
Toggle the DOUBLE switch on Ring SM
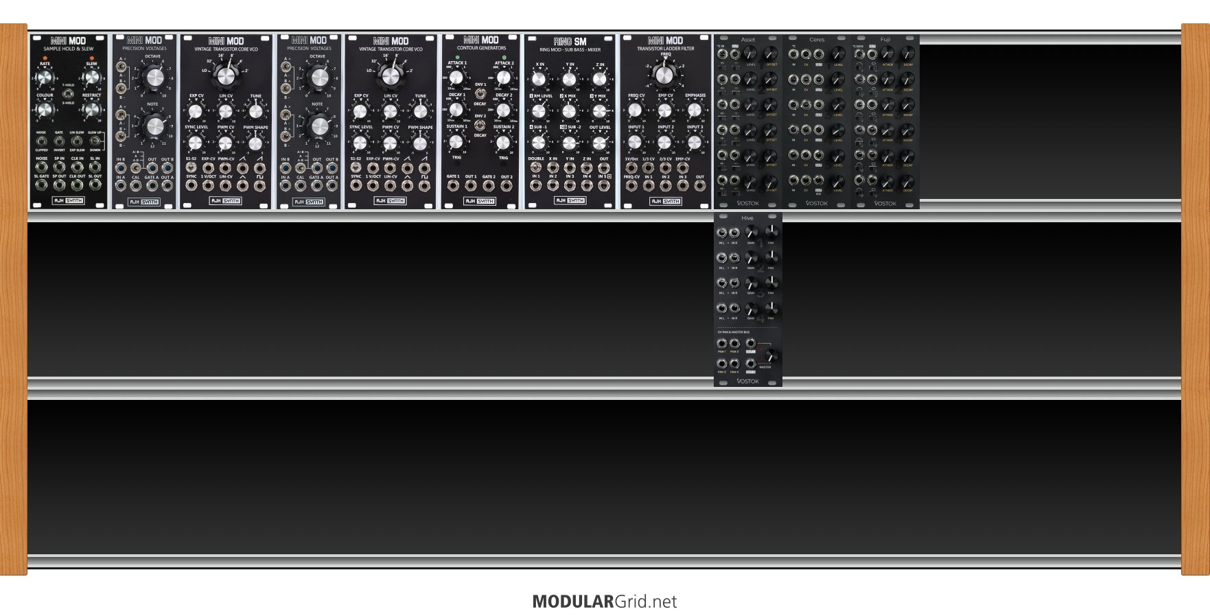(x=536, y=167)
